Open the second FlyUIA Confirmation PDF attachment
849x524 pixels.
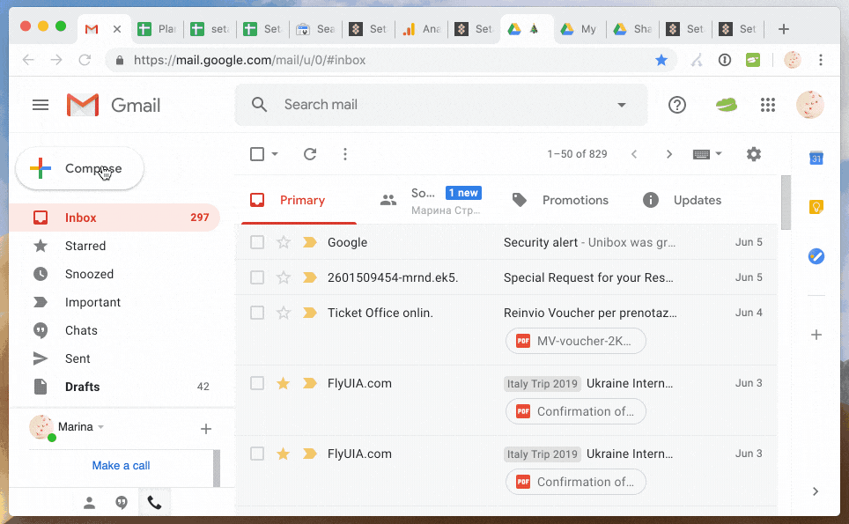point(576,482)
